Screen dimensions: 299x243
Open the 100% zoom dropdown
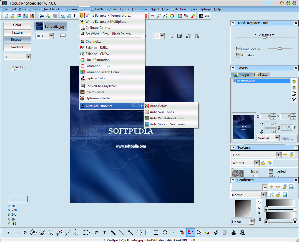[x=51, y=36]
